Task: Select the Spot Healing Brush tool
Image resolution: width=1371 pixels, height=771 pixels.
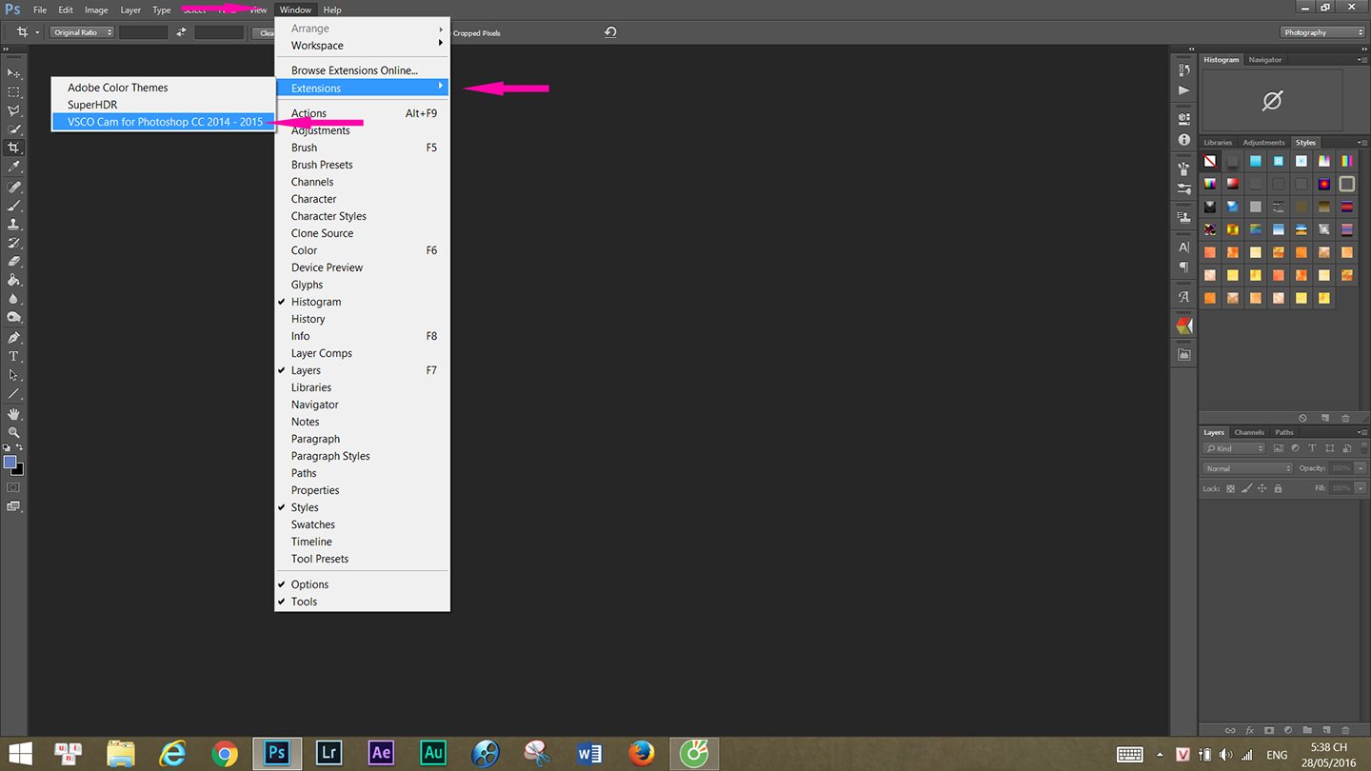Action: 13,188
